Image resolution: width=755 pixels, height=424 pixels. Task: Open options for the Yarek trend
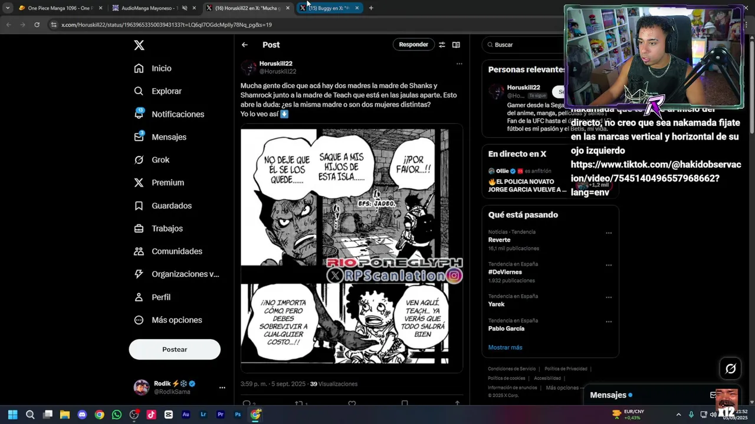pos(609,297)
